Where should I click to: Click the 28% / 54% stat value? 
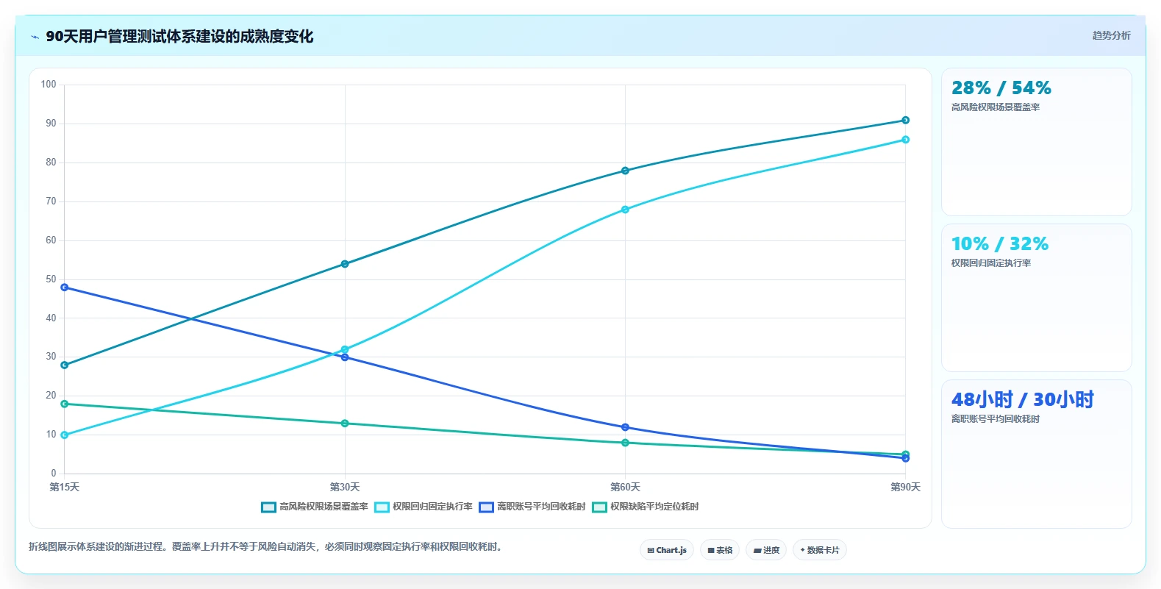tap(1001, 88)
